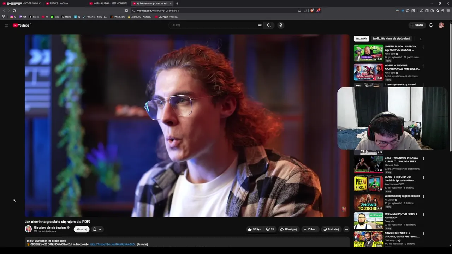Open the channel avatar of Nie wiem, ale się dowiem
Image resolution: width=452 pixels, height=254 pixels.
click(28, 229)
